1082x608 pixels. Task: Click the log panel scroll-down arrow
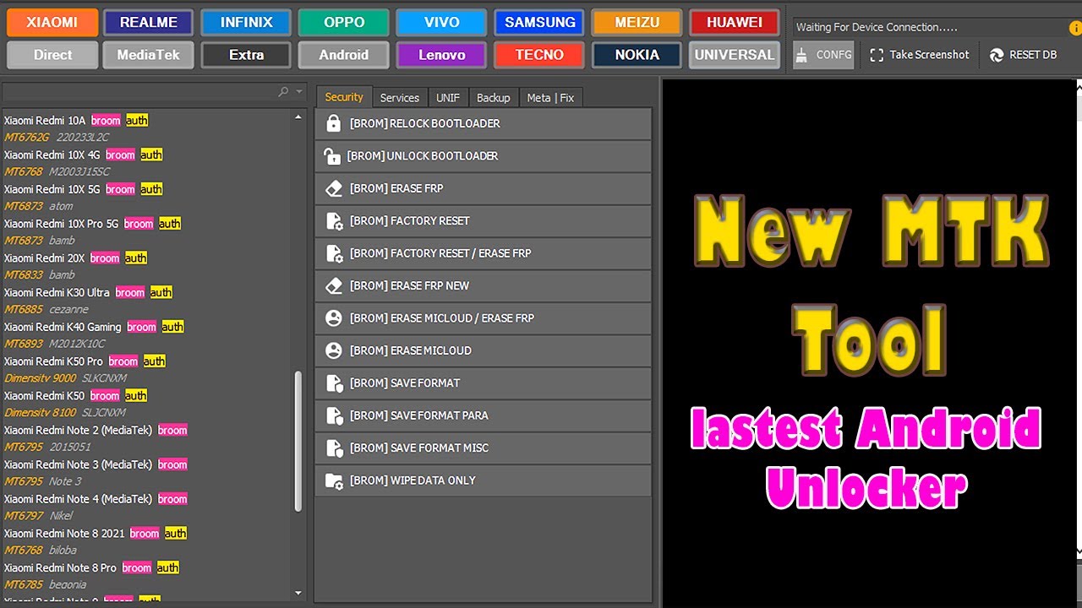1079,551
